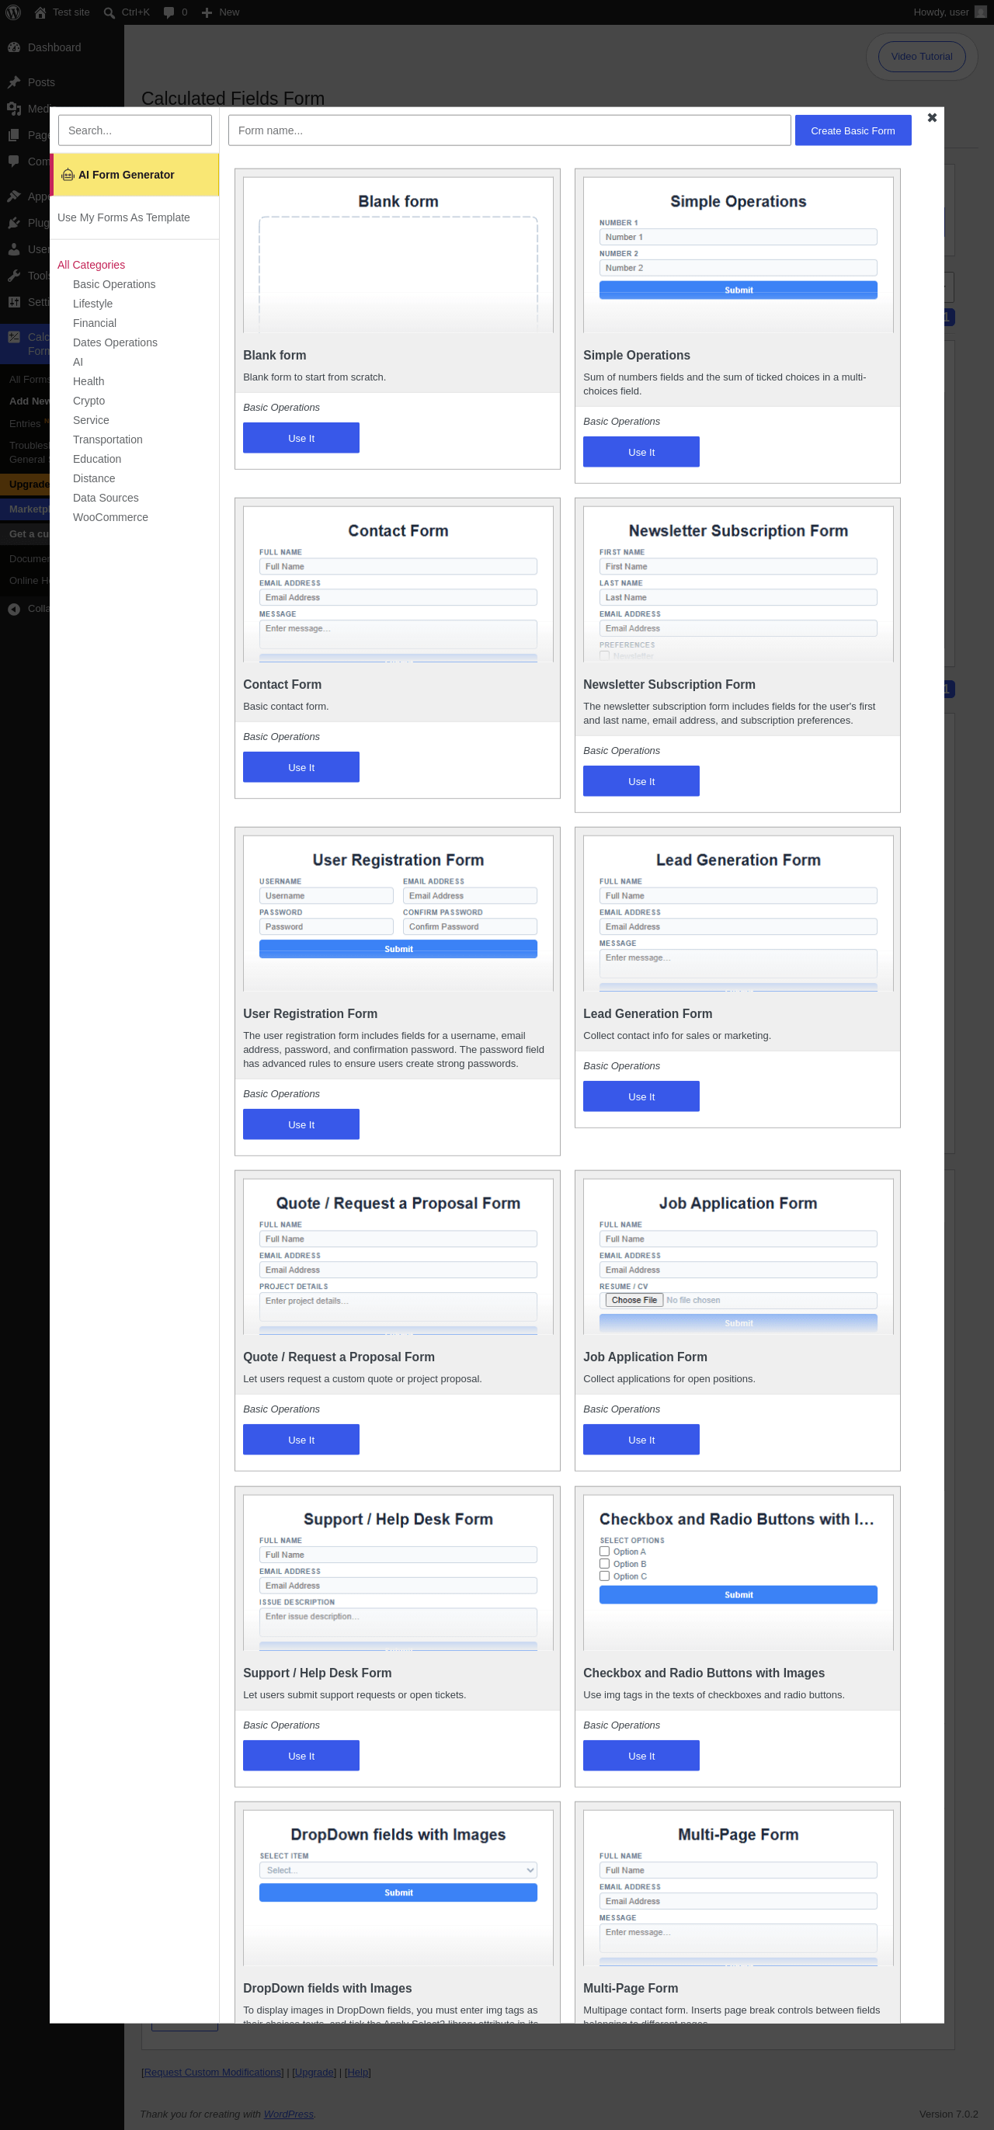Image resolution: width=994 pixels, height=2130 pixels.
Task: Use the Lead Generation Form template
Action: pos(641,1096)
